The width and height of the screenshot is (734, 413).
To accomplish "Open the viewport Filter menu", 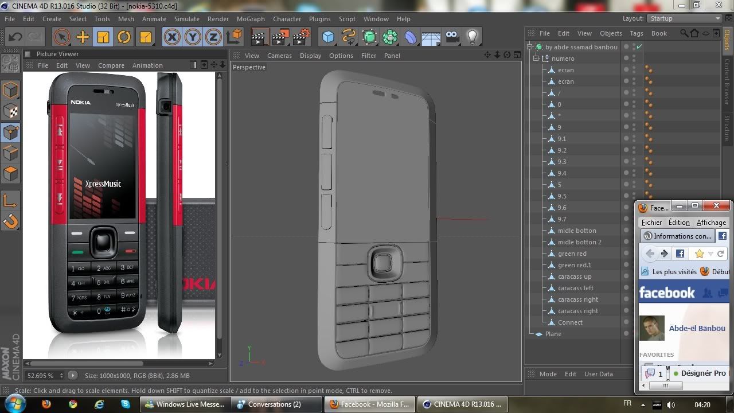I will pos(369,56).
